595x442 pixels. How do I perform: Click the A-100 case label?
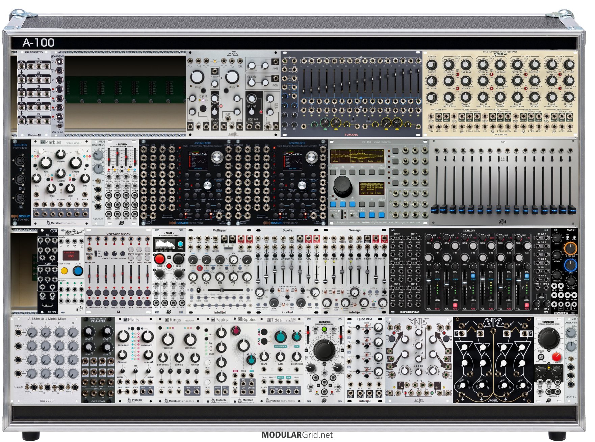click(x=38, y=43)
